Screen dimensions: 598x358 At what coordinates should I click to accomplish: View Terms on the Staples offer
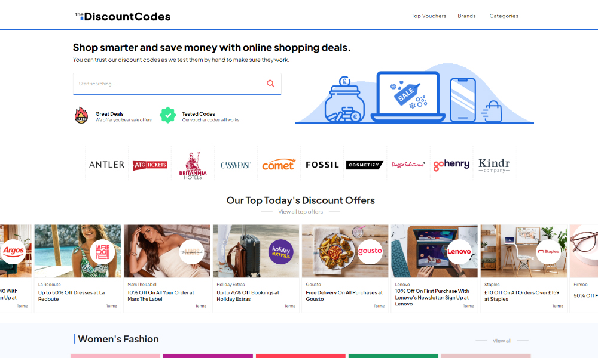(x=557, y=306)
